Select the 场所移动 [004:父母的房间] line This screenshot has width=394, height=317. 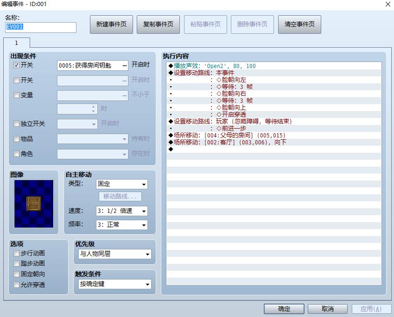(274, 136)
